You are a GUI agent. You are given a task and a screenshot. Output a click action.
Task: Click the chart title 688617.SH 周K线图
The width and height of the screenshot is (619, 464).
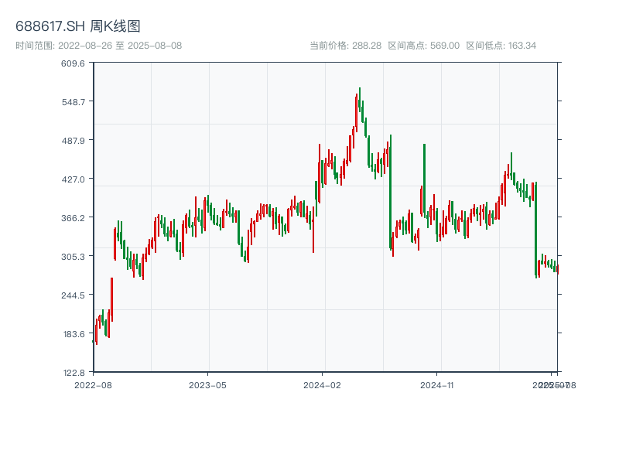click(78, 26)
